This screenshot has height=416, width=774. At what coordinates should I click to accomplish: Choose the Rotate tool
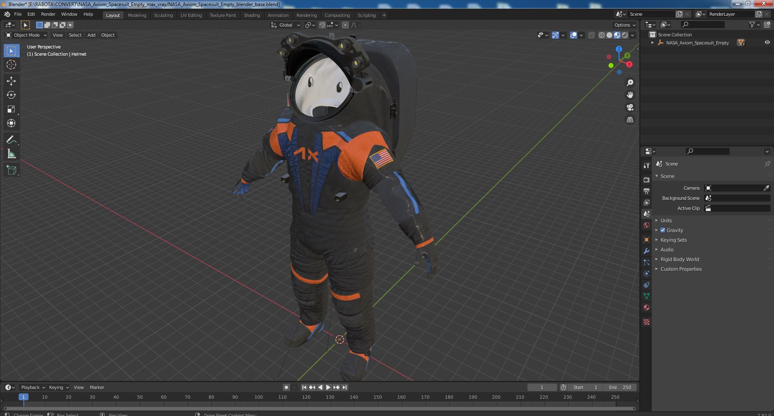(11, 95)
